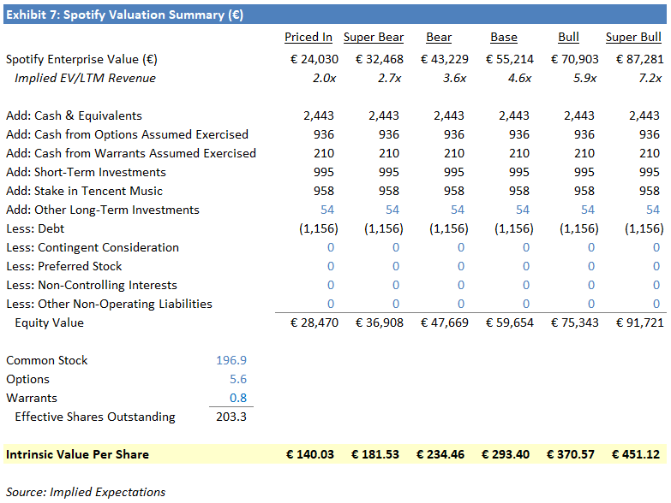Click the Common Stock label
The image size is (671, 503).
[46, 360]
